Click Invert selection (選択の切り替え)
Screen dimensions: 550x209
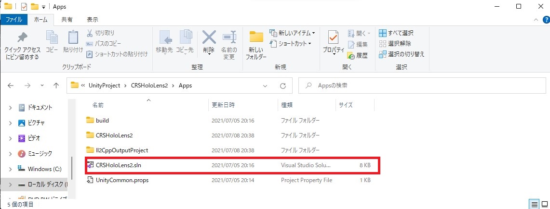(x=402, y=54)
